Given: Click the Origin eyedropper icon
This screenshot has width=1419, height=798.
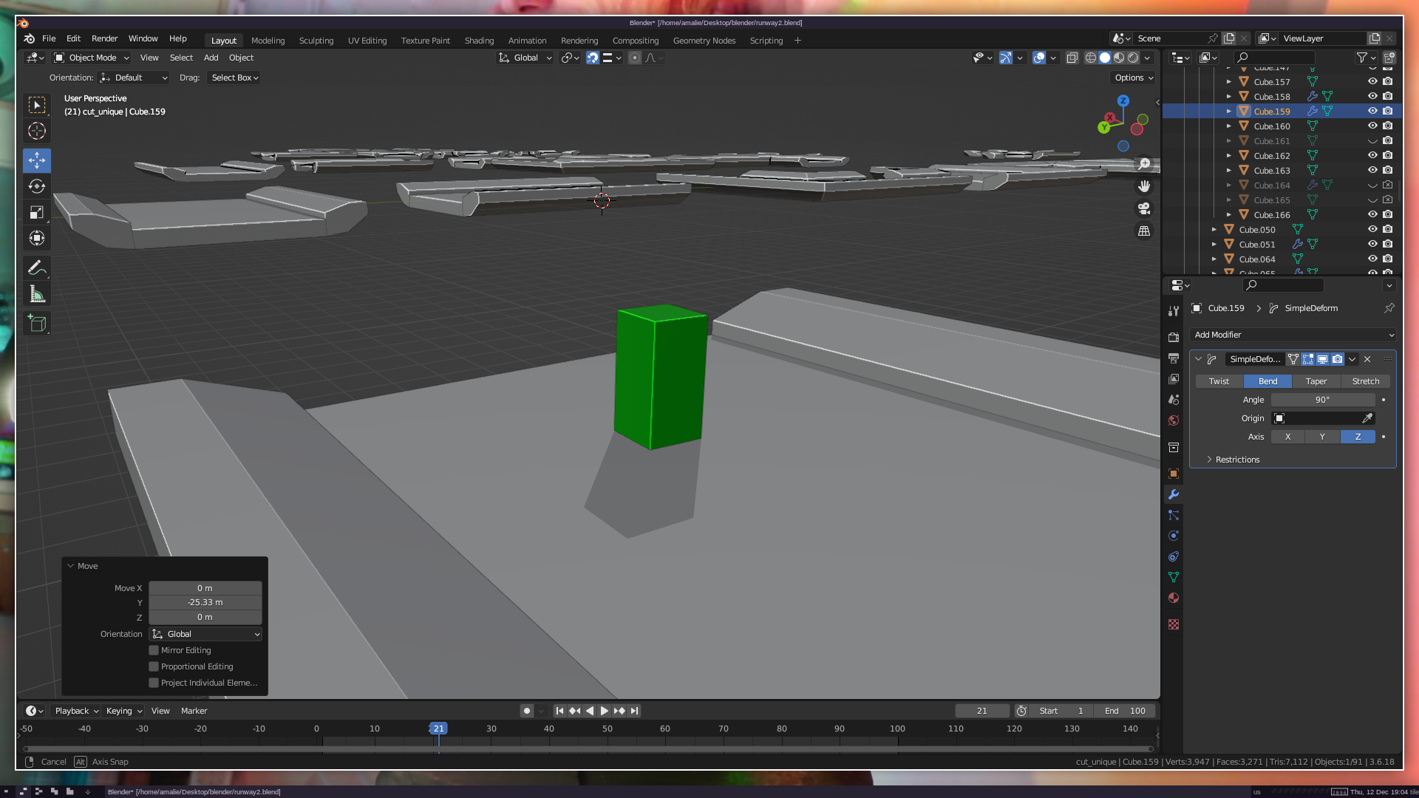Looking at the screenshot, I should [x=1367, y=418].
